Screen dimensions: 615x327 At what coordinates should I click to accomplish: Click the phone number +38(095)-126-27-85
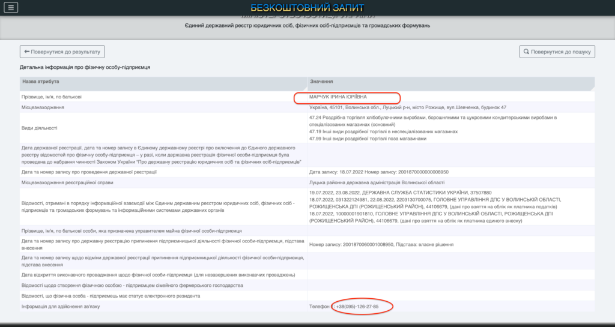click(x=357, y=307)
